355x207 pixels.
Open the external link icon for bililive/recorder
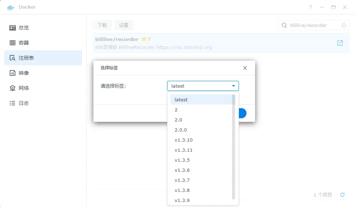340,43
